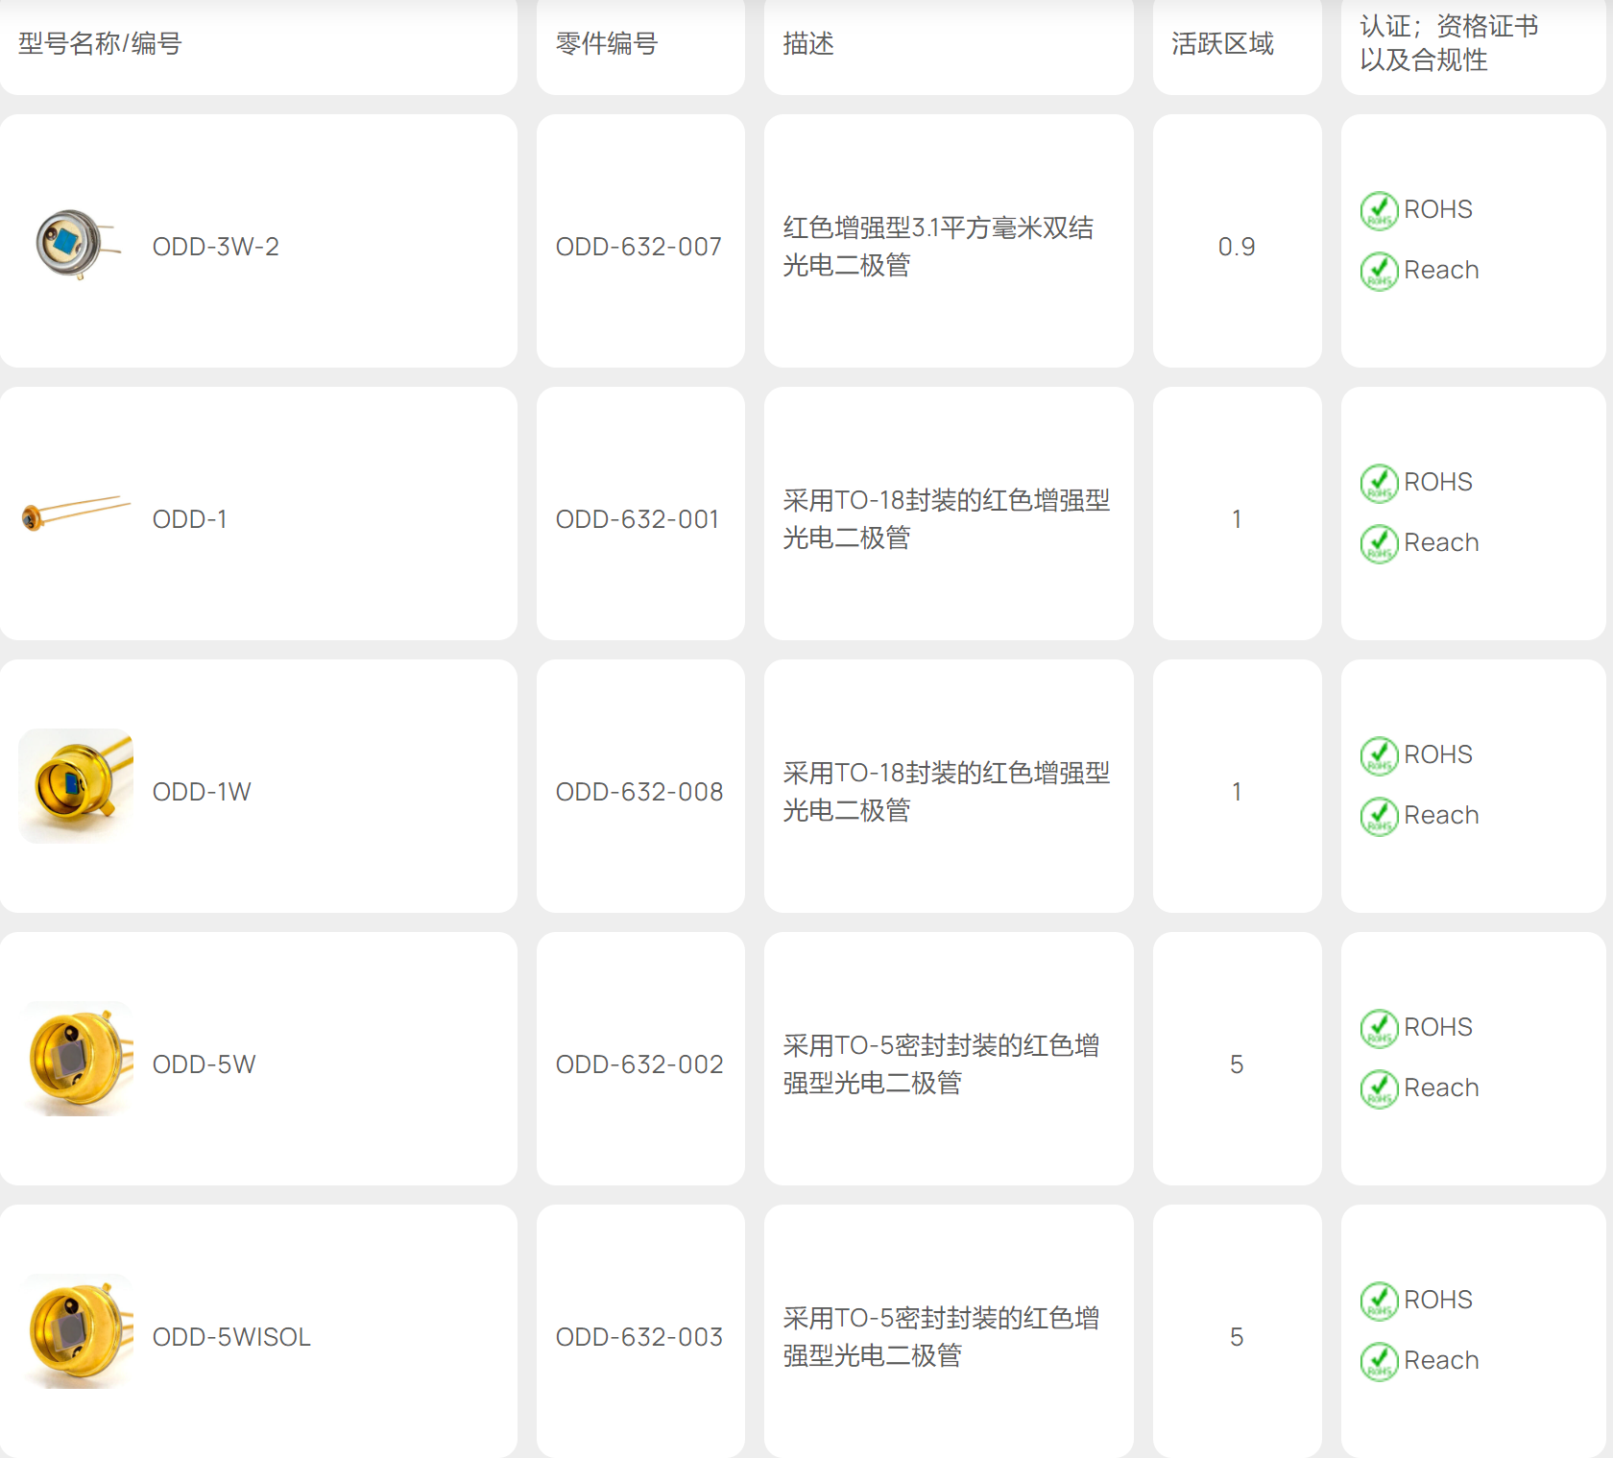Open the ODD-3W-2 photodiode product image

[75, 244]
